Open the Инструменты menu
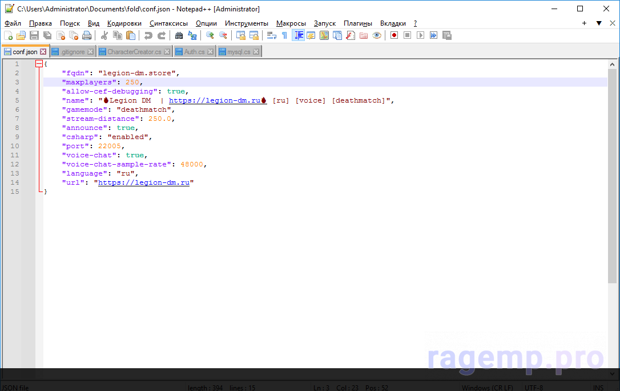 [x=246, y=23]
